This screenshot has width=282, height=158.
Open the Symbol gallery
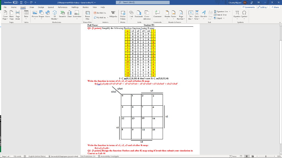coord(244,15)
